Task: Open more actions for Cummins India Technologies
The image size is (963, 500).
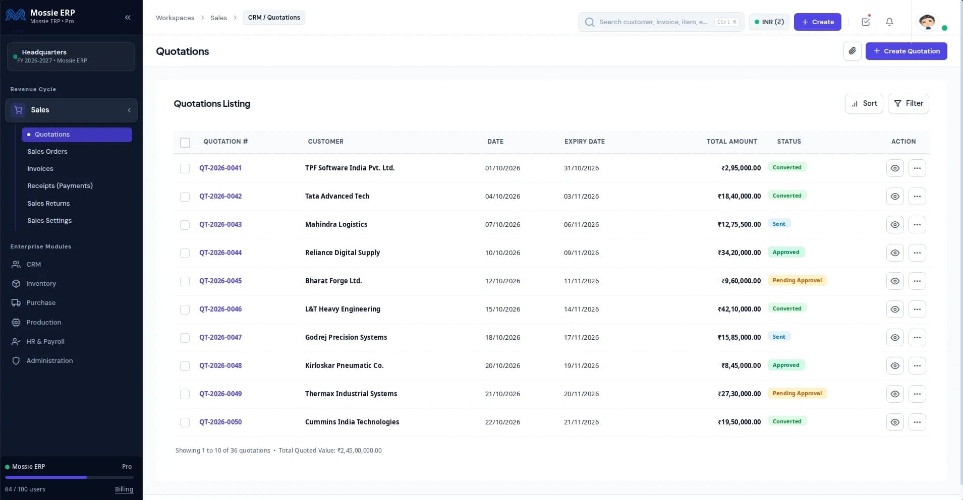Action: click(917, 422)
